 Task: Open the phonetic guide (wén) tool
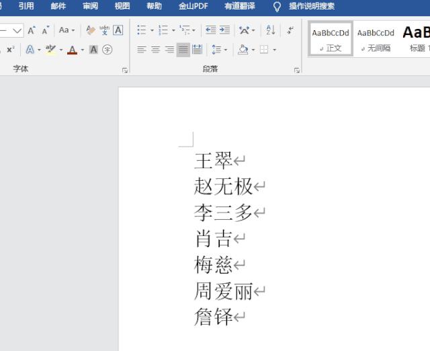point(105,30)
